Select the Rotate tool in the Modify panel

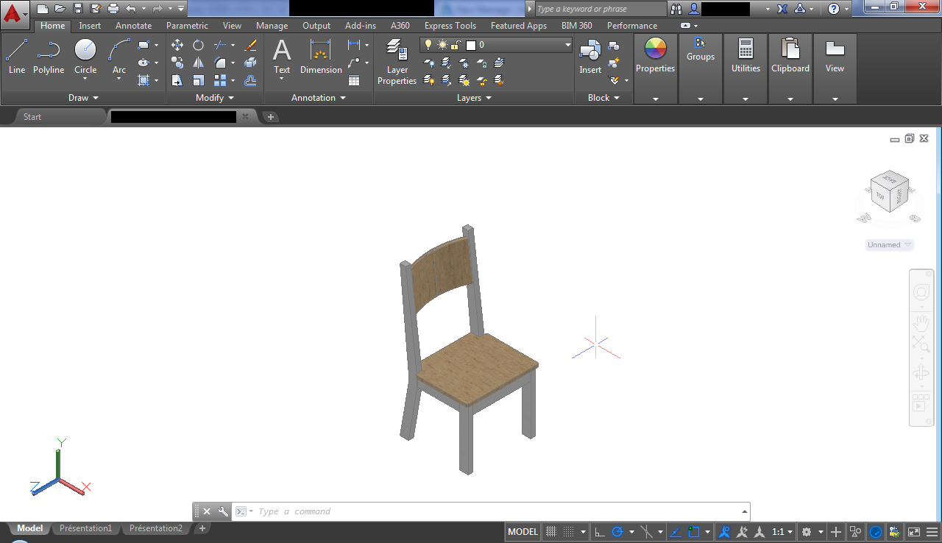coord(197,45)
